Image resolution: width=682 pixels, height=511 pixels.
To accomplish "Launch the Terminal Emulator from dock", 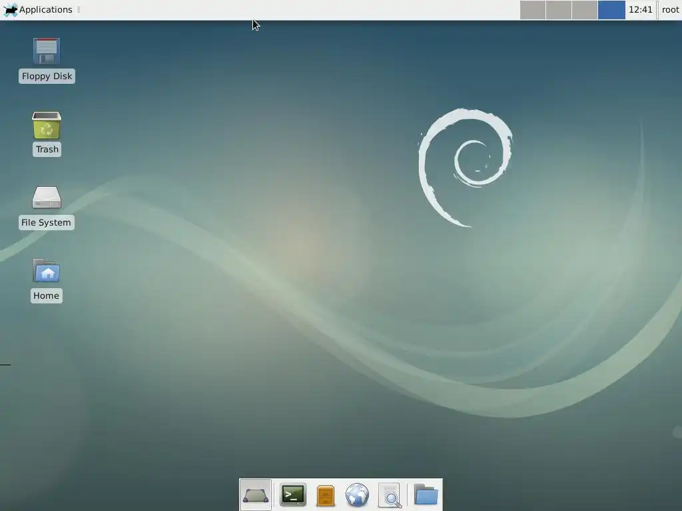I will coord(293,495).
